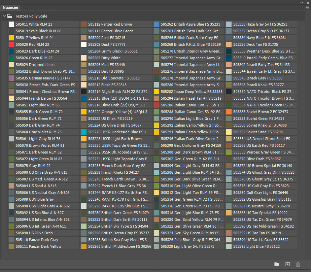The width and height of the screenshot is (311, 272).
Task: Click the Testors Polly Scale folder icon
Action: point(10,16)
